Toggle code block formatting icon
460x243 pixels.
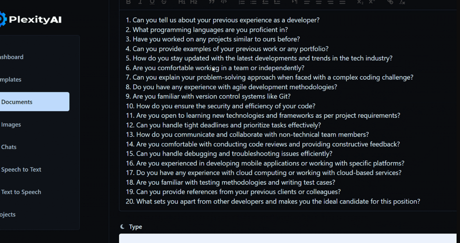223,2
